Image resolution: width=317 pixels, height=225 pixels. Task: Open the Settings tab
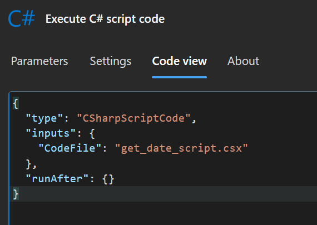tap(111, 62)
